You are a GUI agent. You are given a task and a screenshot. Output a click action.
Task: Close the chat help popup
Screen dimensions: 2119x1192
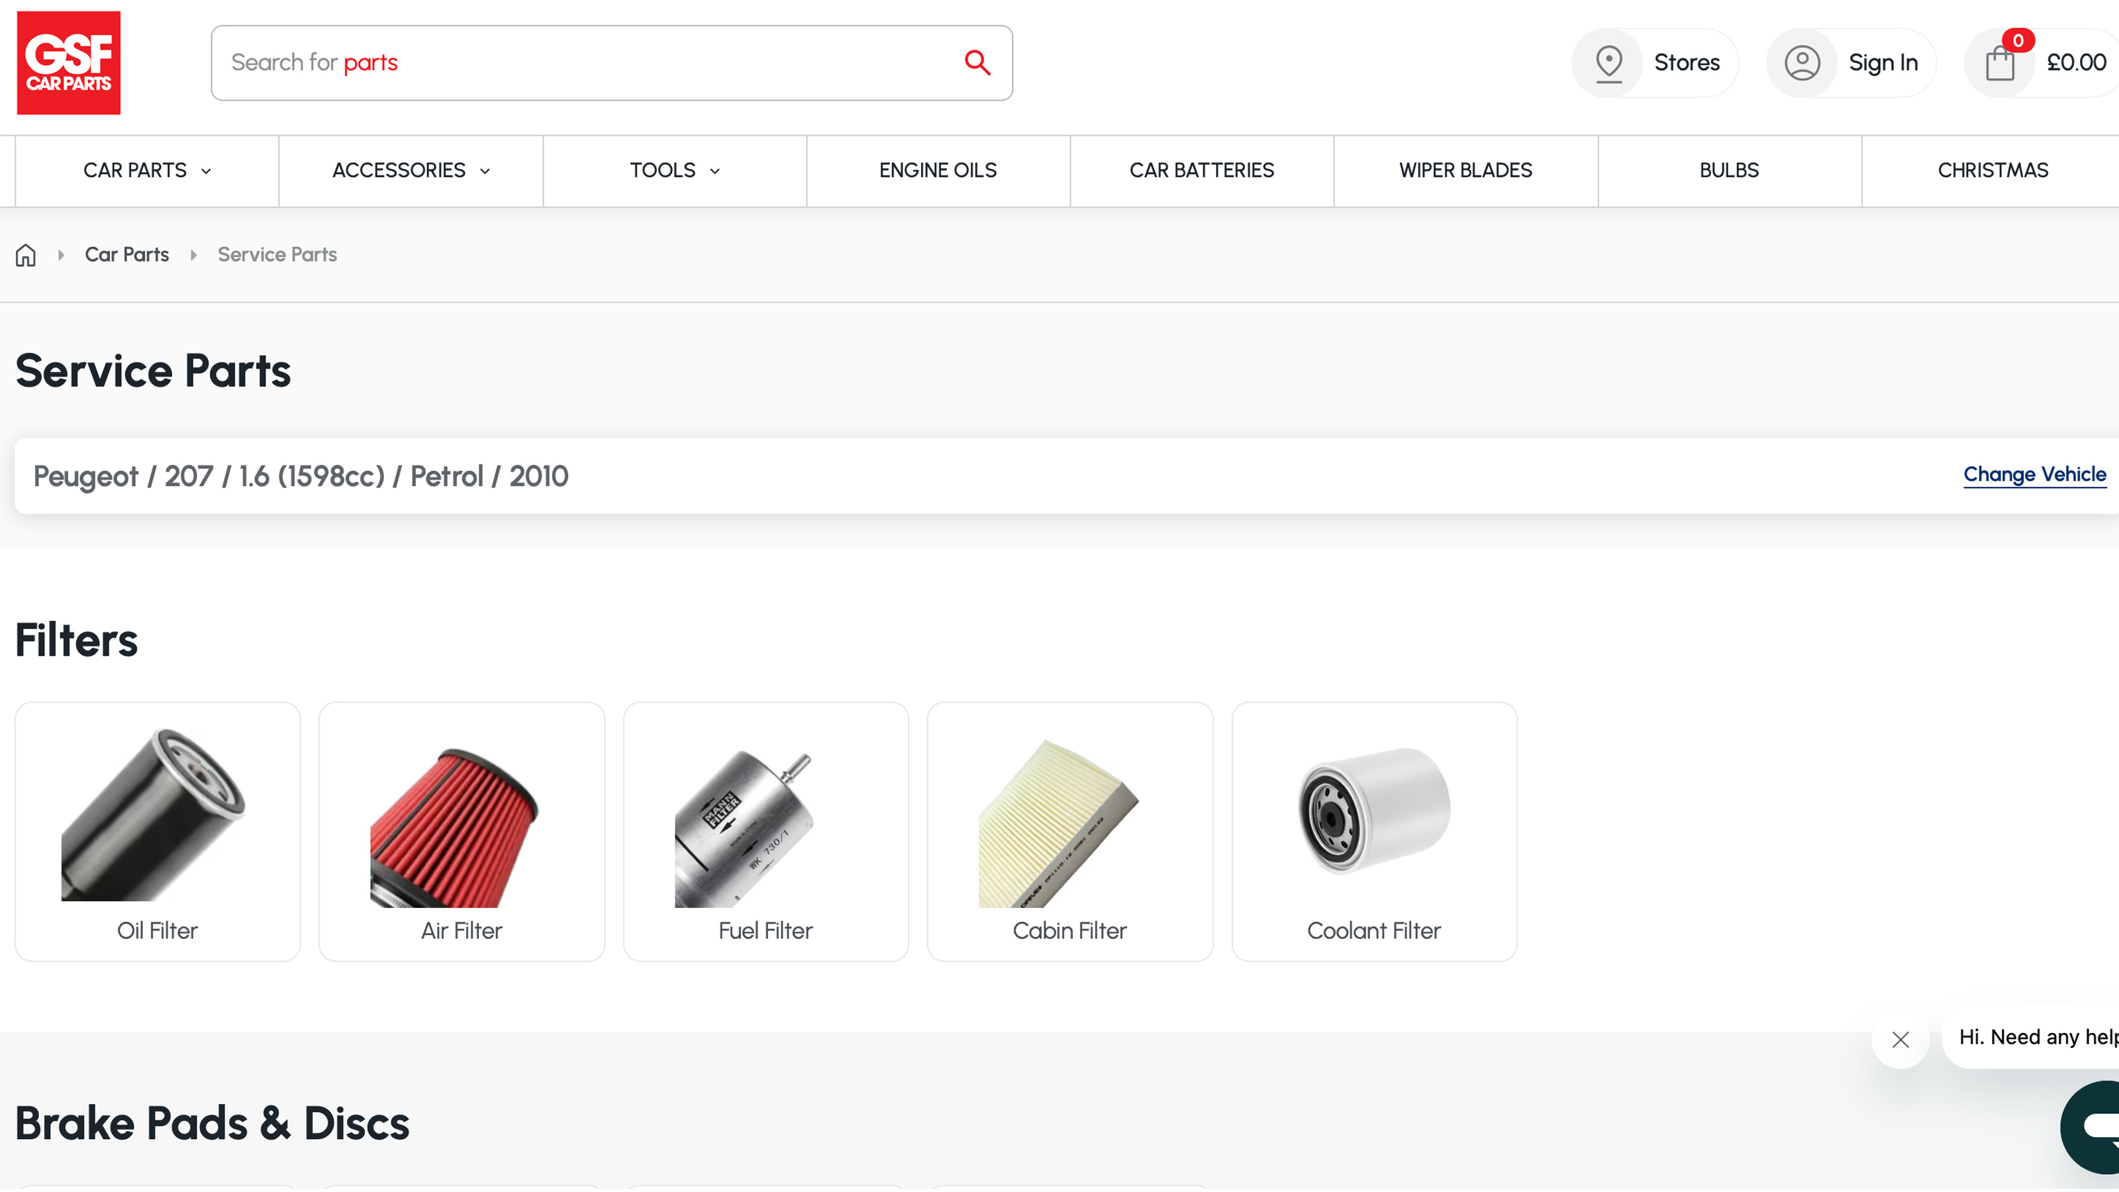(1900, 1040)
